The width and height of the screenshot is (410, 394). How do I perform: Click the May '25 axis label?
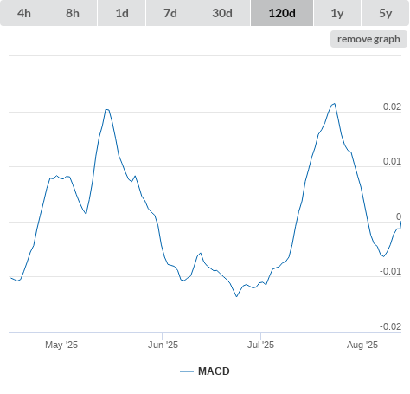coord(61,345)
